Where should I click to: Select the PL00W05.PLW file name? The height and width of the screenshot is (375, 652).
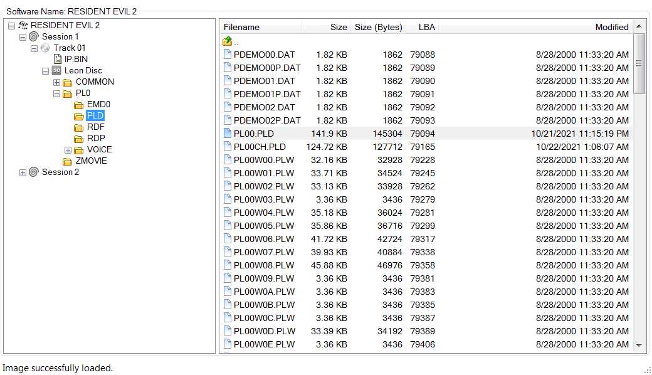point(264,226)
